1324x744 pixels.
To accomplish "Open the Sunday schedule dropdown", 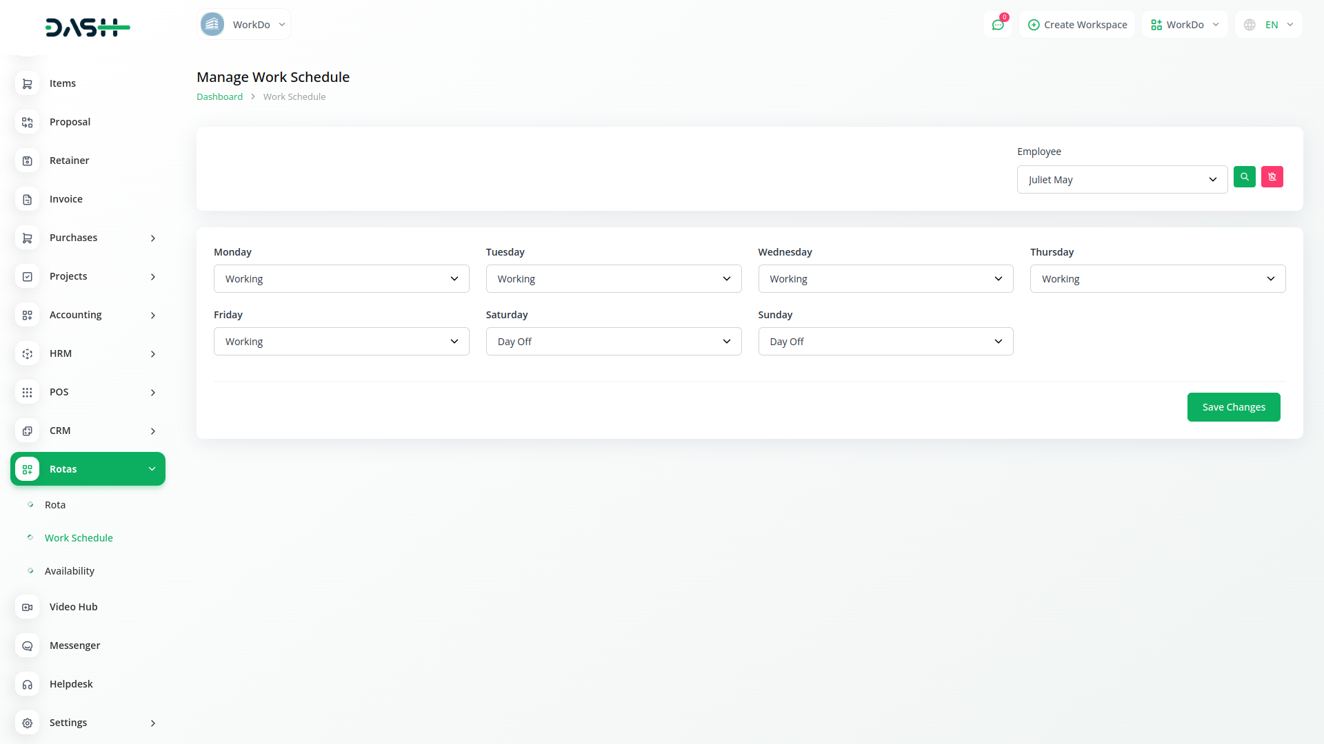I will coord(885,342).
